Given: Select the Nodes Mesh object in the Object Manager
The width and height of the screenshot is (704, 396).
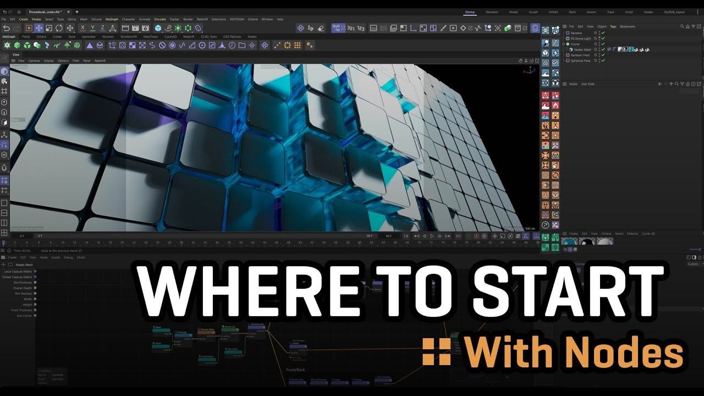Looking at the screenshot, I should pos(583,50).
